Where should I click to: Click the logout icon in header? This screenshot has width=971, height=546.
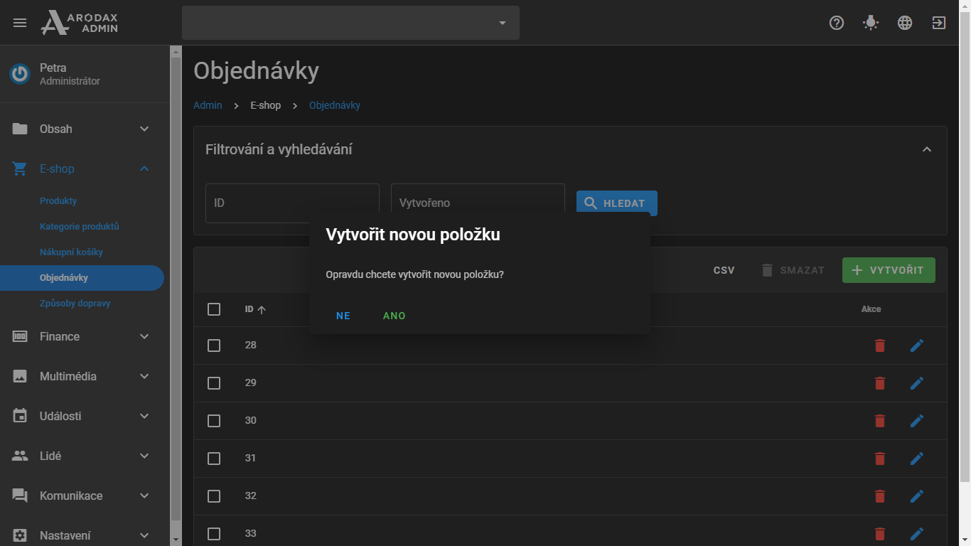point(939,23)
